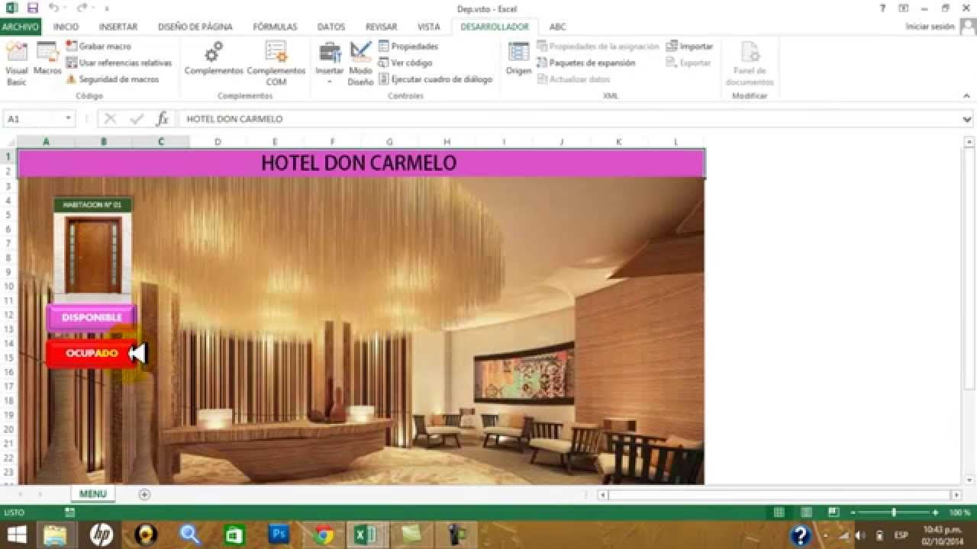This screenshot has height=549, width=977.
Task: Click Paquetes de expansión
Action: (x=586, y=63)
